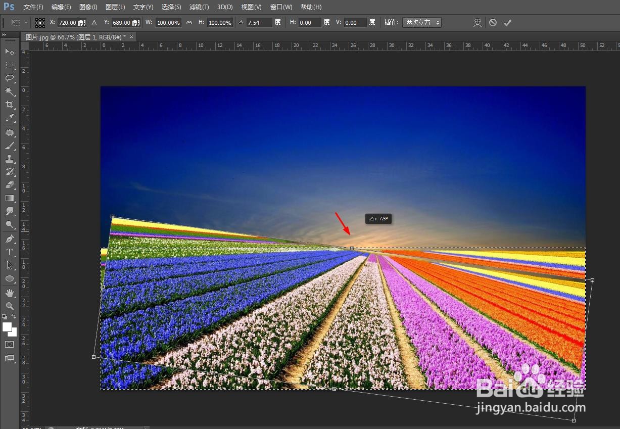Open the 选择(S) menu
The height and width of the screenshot is (429, 620).
[171, 7]
